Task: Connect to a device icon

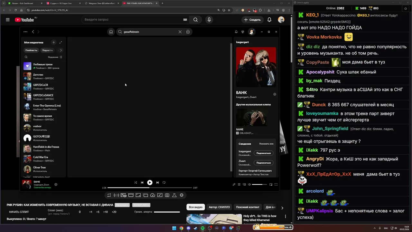Action: pyautogui.click(x=244, y=185)
